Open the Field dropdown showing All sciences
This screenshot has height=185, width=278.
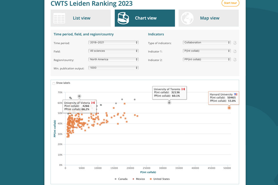pyautogui.click(x=113, y=51)
